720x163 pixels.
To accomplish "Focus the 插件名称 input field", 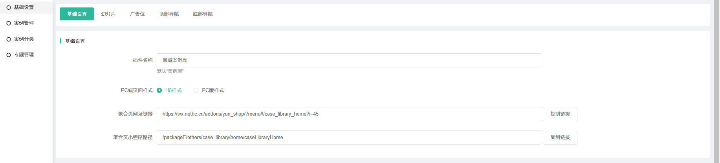I will (348, 60).
